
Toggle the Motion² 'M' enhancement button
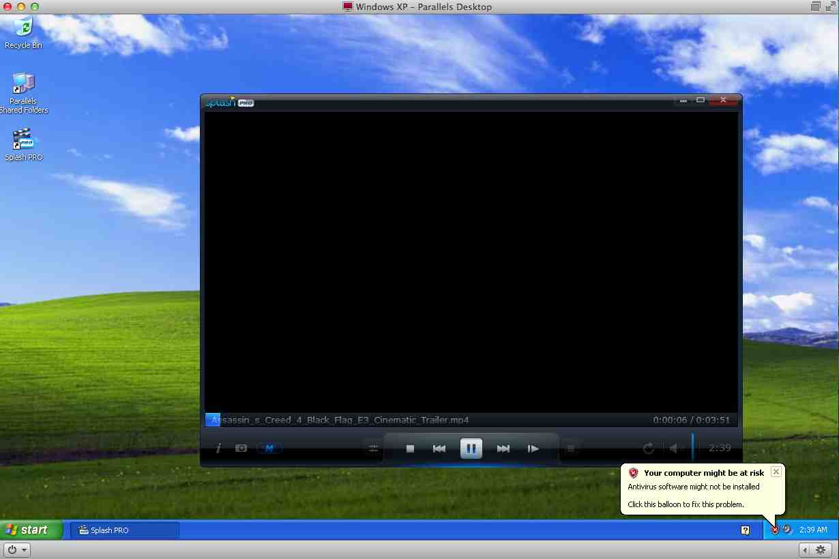point(269,448)
